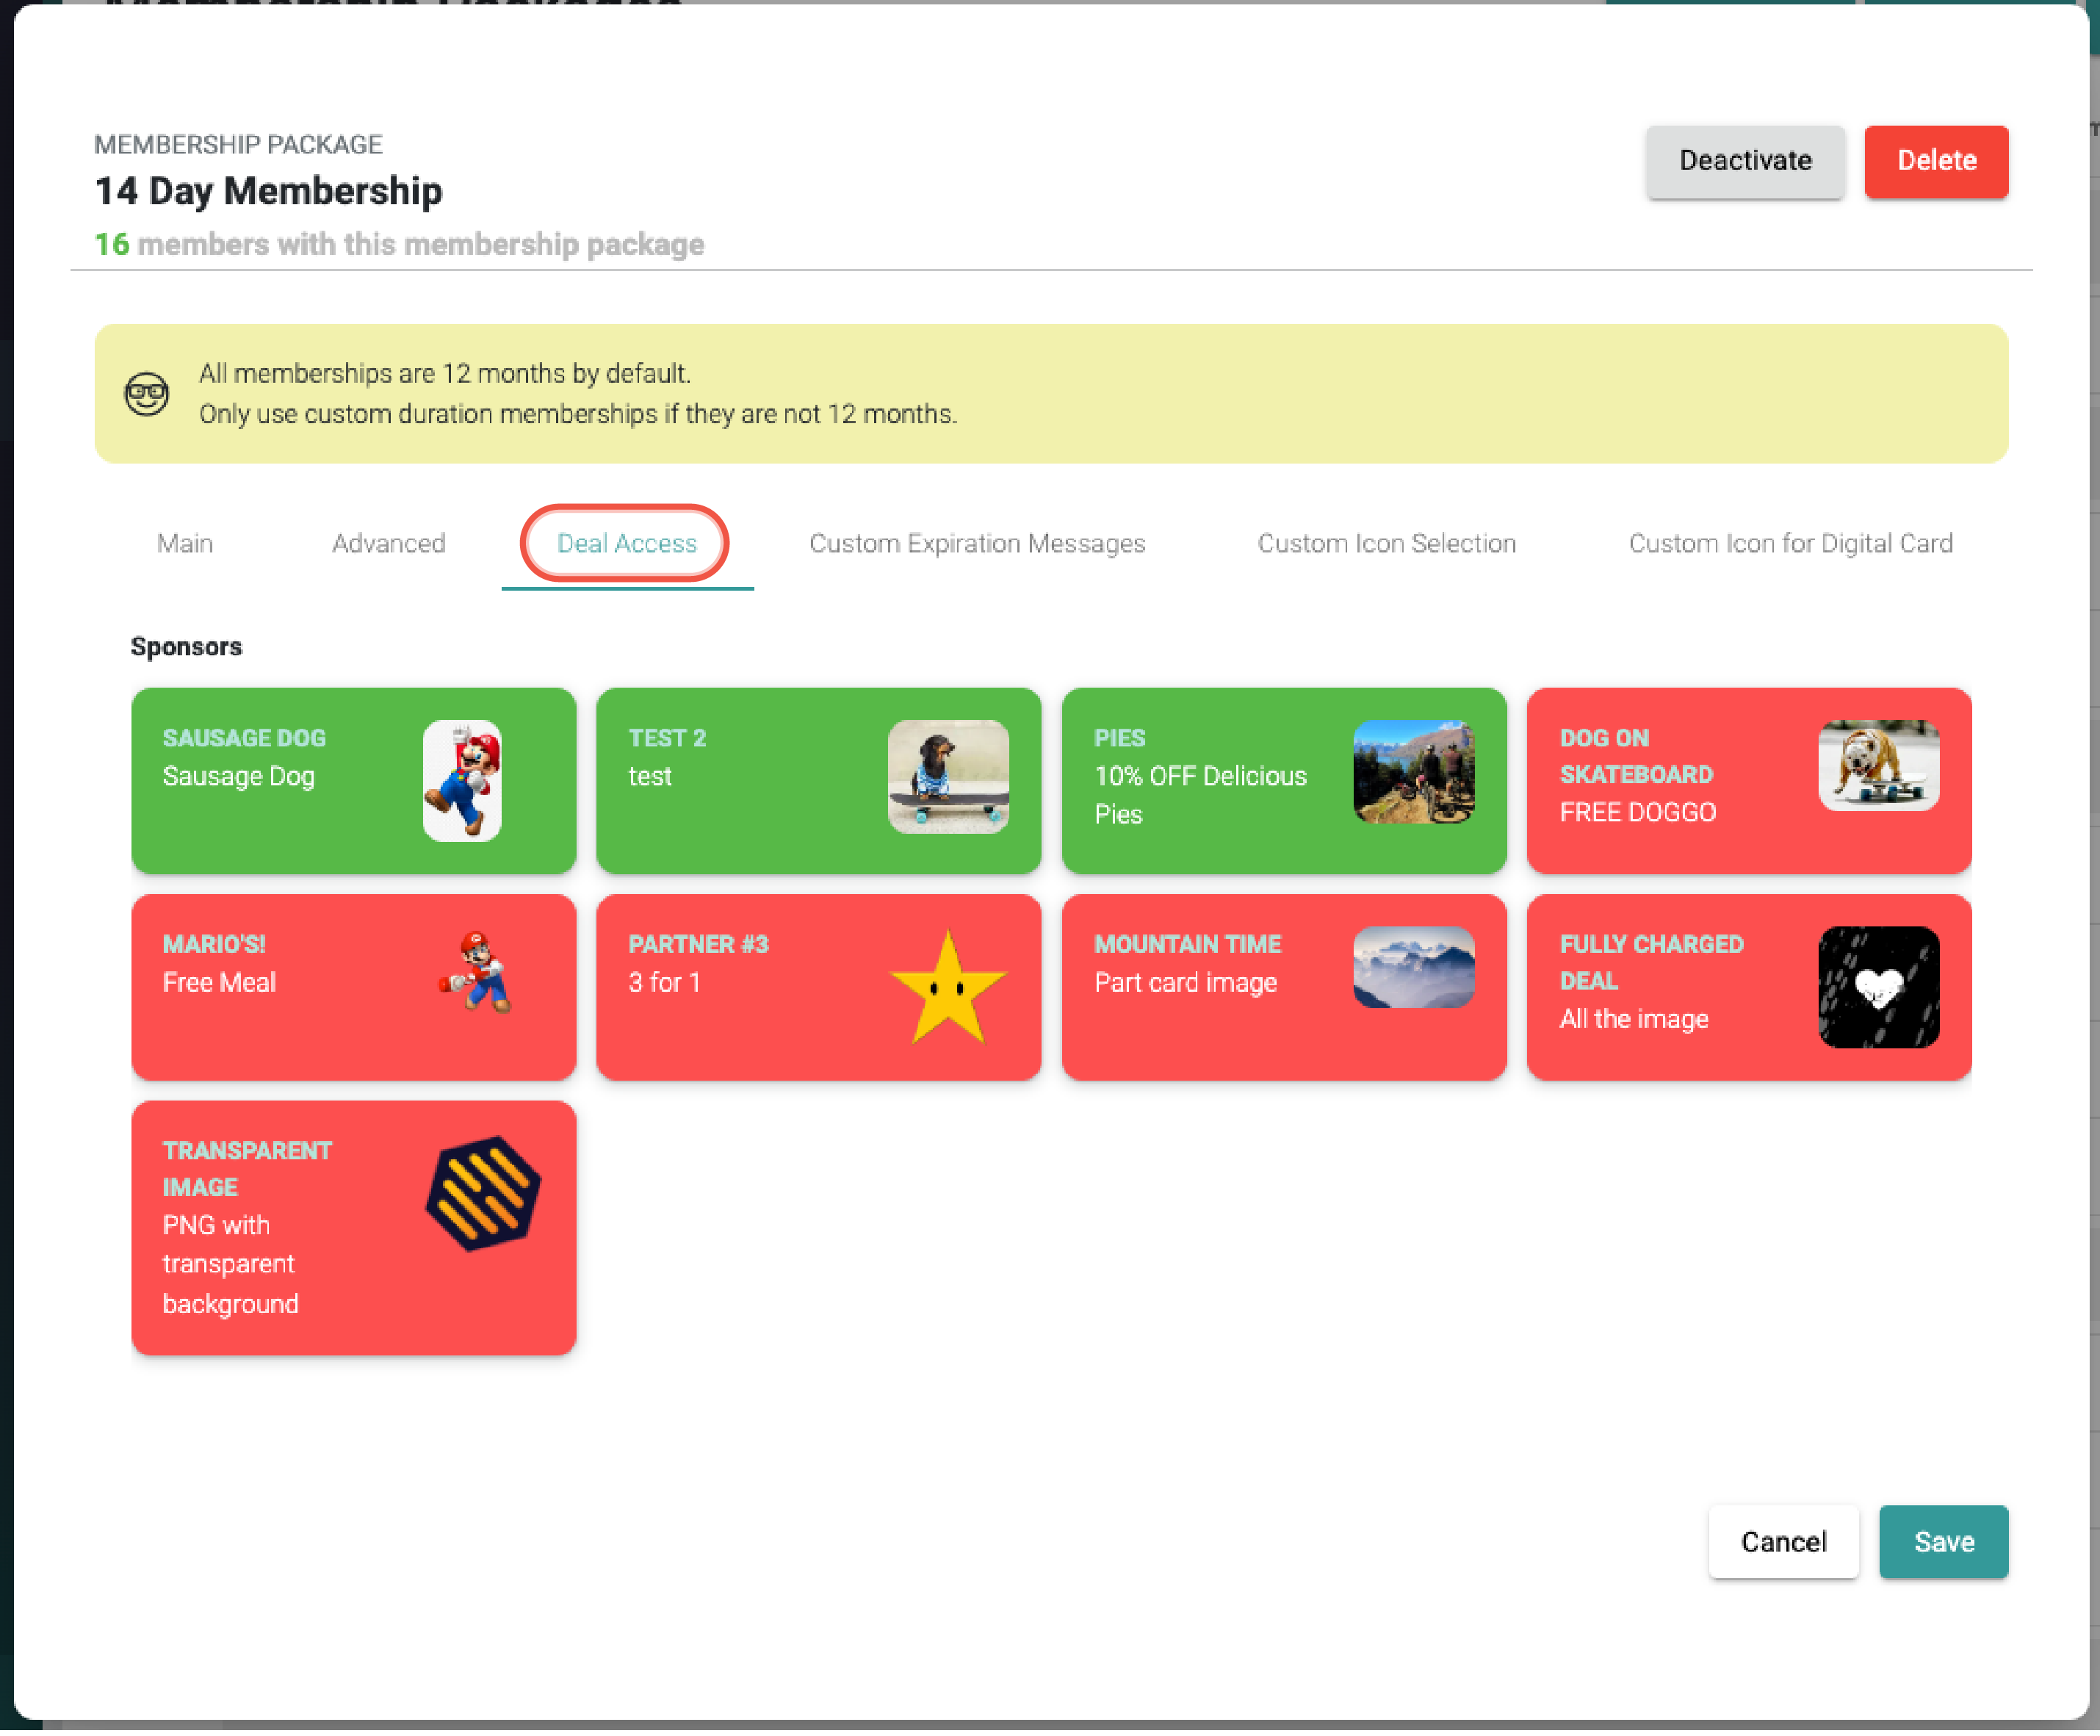Toggle the Pies 10% OFF deal card
This screenshot has width=2100, height=1736.
(x=1284, y=781)
